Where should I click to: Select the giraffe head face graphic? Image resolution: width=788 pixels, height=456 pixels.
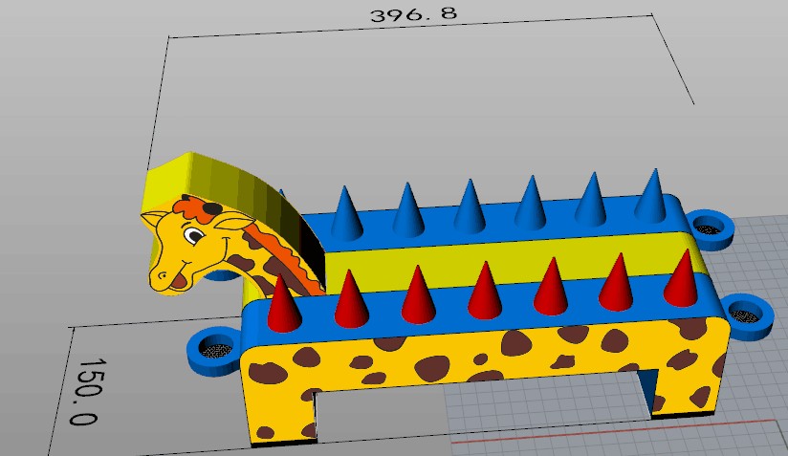pos(201,245)
